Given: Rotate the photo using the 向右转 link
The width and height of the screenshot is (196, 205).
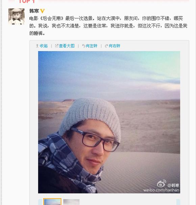Looking at the screenshot, I should [x=115, y=46].
